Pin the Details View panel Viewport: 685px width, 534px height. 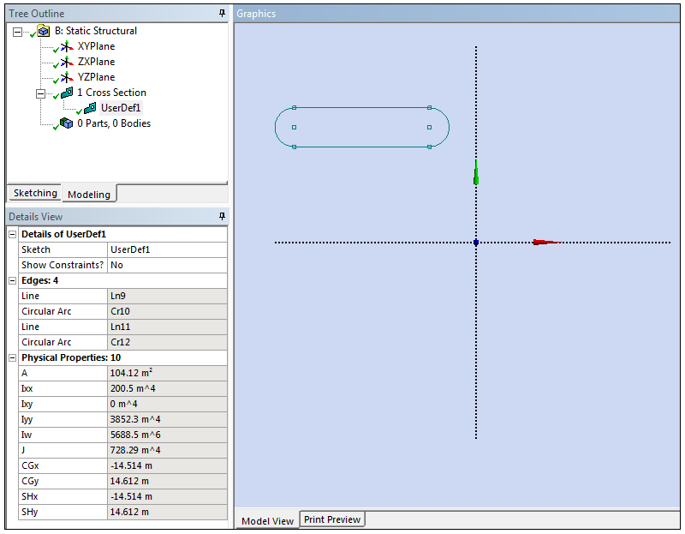[222, 216]
